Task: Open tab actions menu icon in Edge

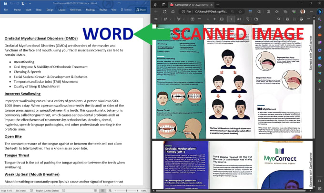Action: [164, 5]
